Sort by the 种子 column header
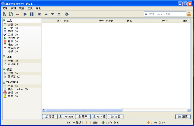 pyautogui.click(x=157, y=21)
